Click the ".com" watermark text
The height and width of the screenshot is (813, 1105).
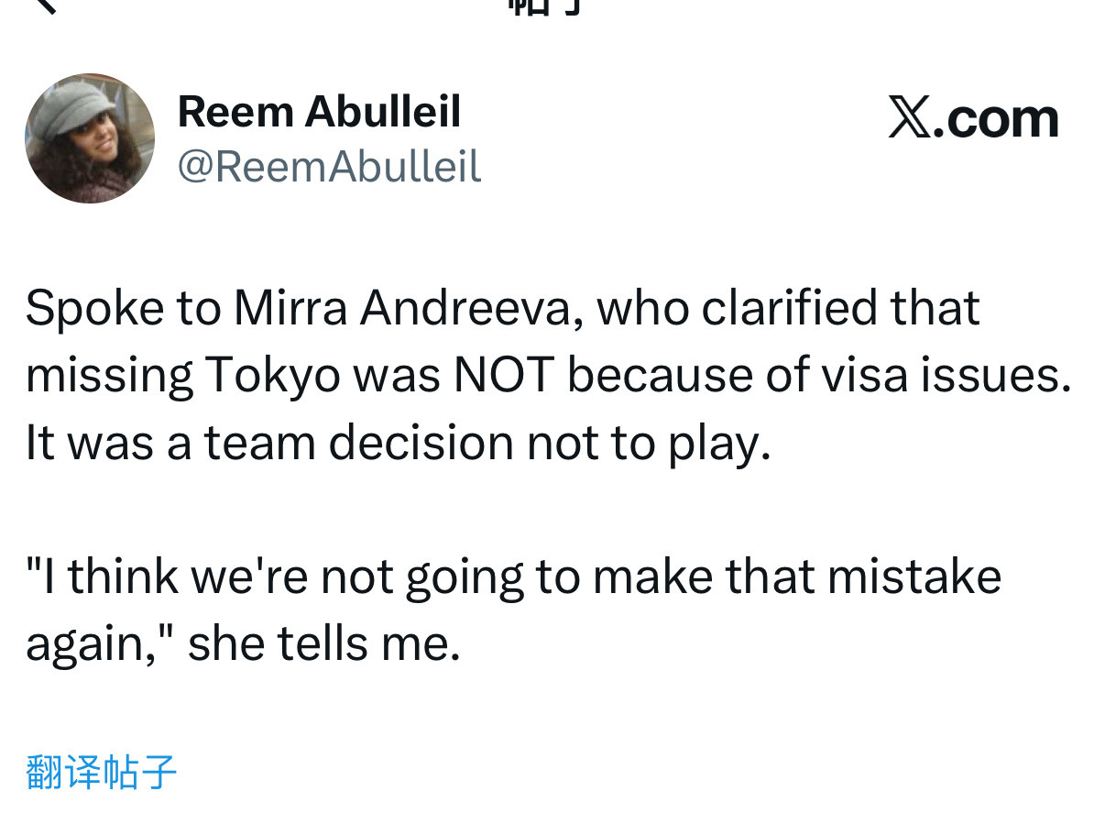point(995,119)
